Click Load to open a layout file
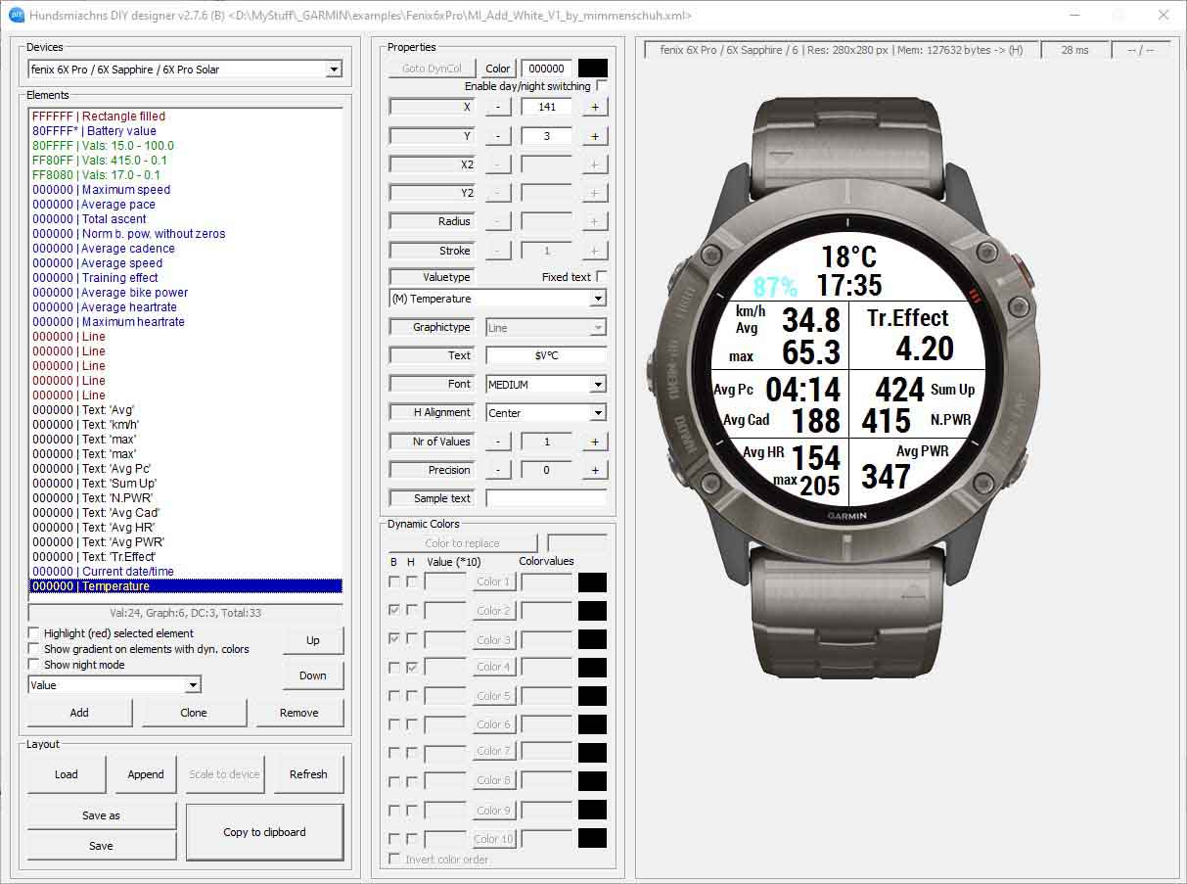The image size is (1187, 884). (67, 773)
